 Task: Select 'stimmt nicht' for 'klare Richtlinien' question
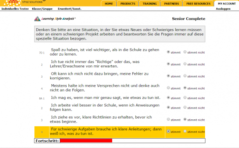click(185, 119)
